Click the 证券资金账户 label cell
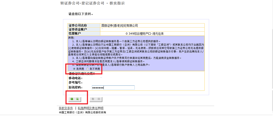 [78, 29]
